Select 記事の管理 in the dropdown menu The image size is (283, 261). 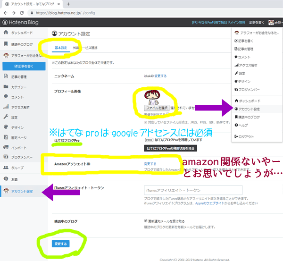(x=257, y=49)
